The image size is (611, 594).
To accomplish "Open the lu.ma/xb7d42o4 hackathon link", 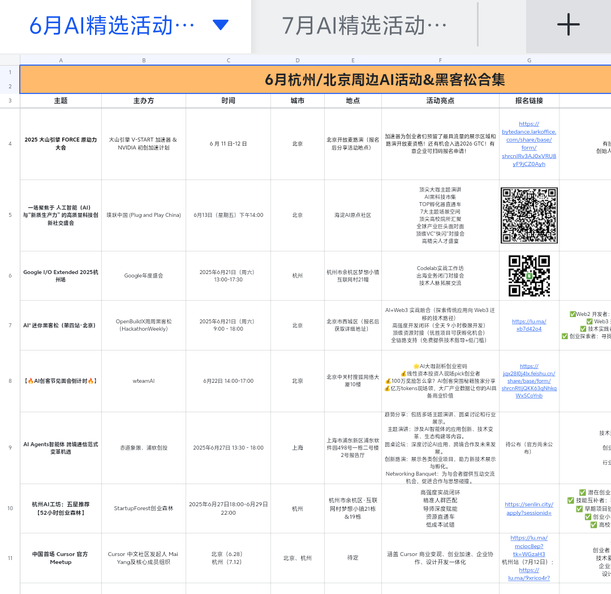I will (529, 325).
